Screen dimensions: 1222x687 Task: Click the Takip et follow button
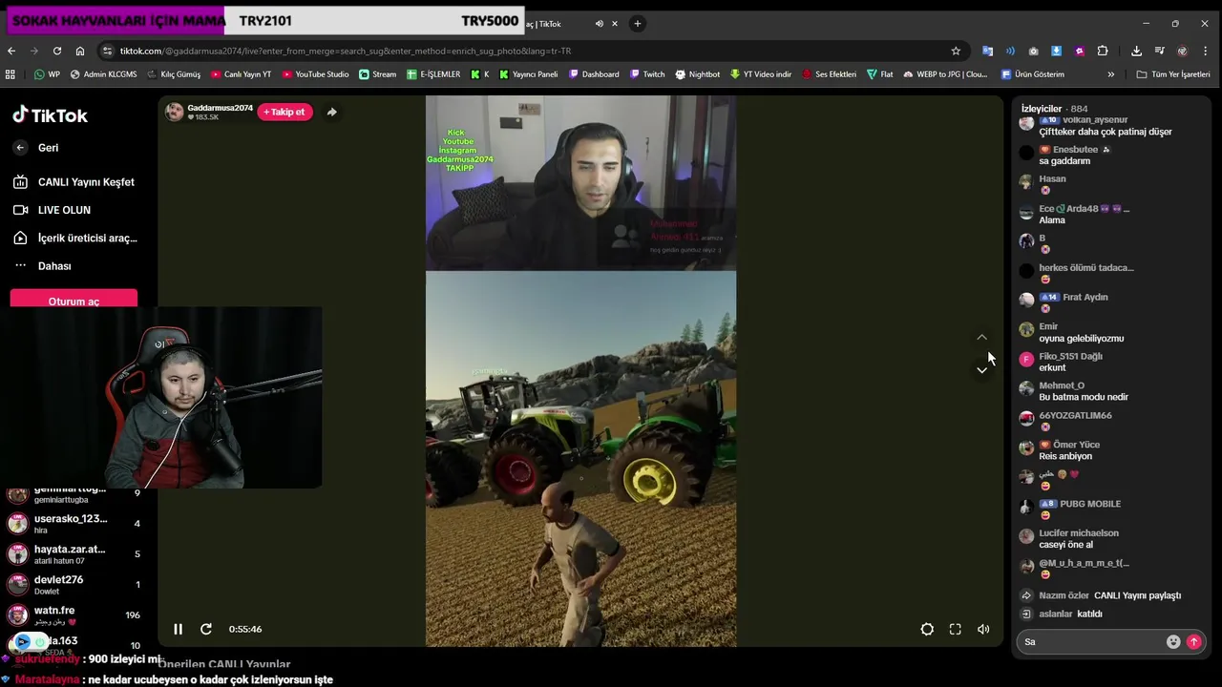284,112
